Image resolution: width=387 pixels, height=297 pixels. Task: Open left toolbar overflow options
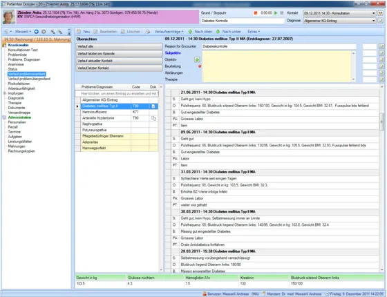click(69, 32)
